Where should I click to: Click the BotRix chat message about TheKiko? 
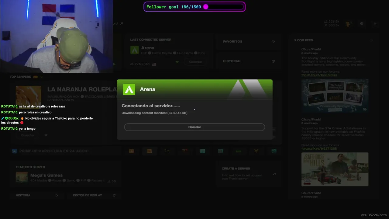pos(47,120)
